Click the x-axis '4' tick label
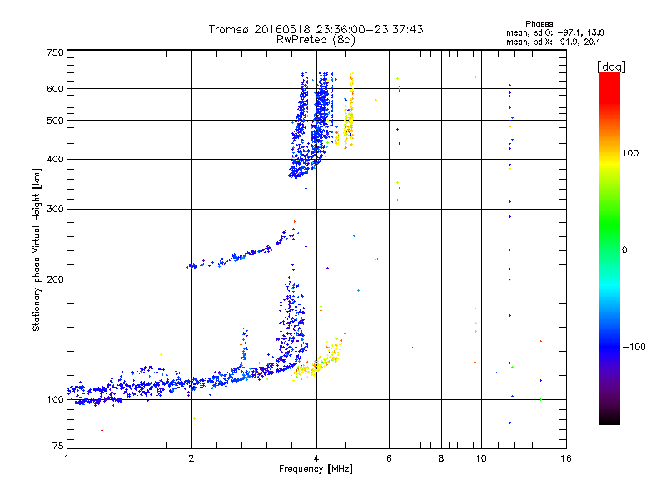The image size is (666, 499). tap(316, 458)
